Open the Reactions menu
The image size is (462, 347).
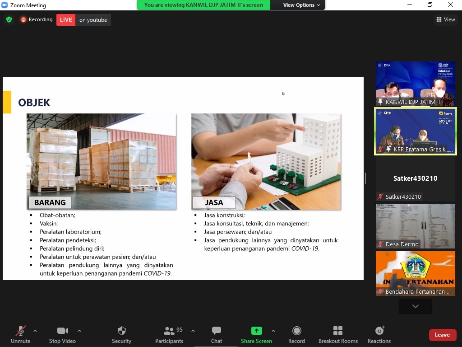tap(379, 334)
